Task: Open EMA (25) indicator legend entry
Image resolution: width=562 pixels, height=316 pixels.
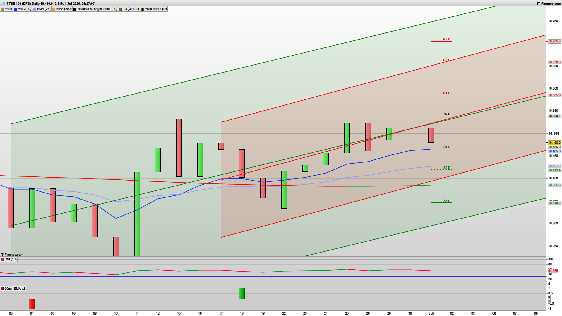Action: click(x=42, y=9)
